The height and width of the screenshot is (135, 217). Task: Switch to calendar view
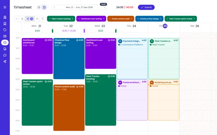44,7
